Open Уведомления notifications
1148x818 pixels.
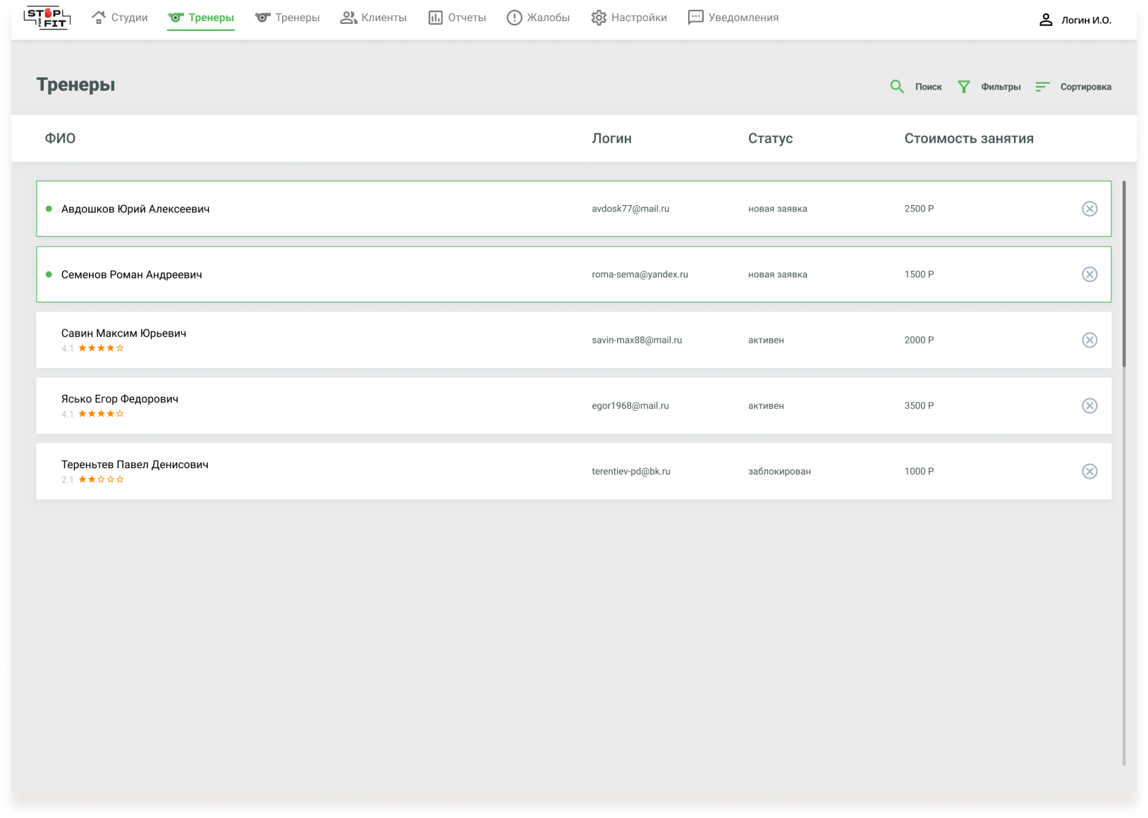(x=733, y=18)
